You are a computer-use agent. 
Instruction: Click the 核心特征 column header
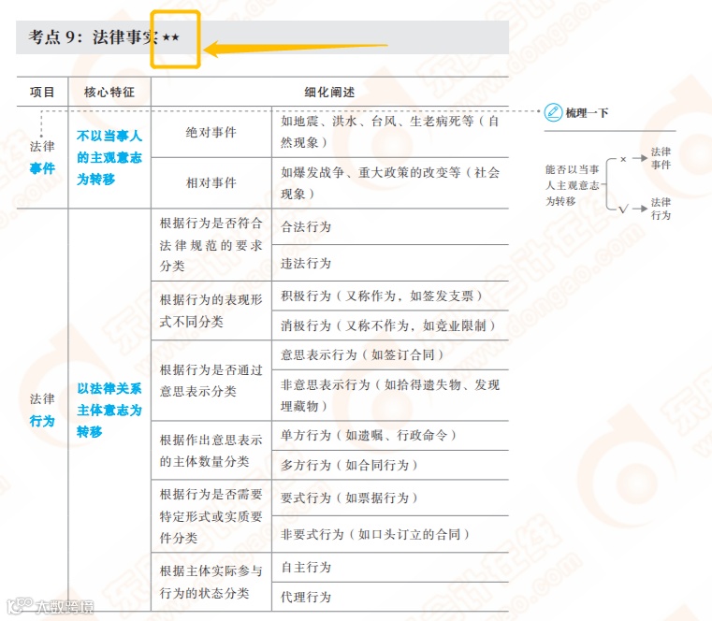tap(109, 93)
